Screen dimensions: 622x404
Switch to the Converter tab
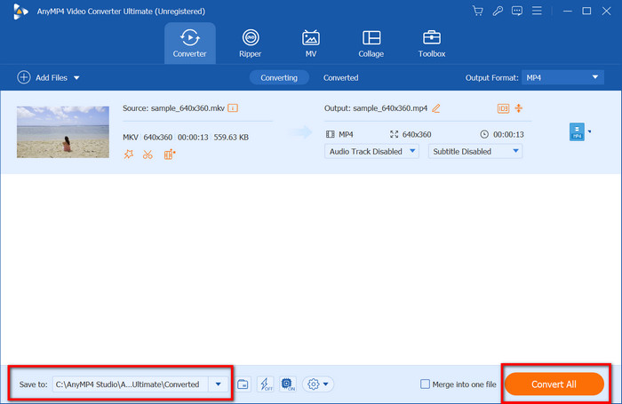point(189,44)
